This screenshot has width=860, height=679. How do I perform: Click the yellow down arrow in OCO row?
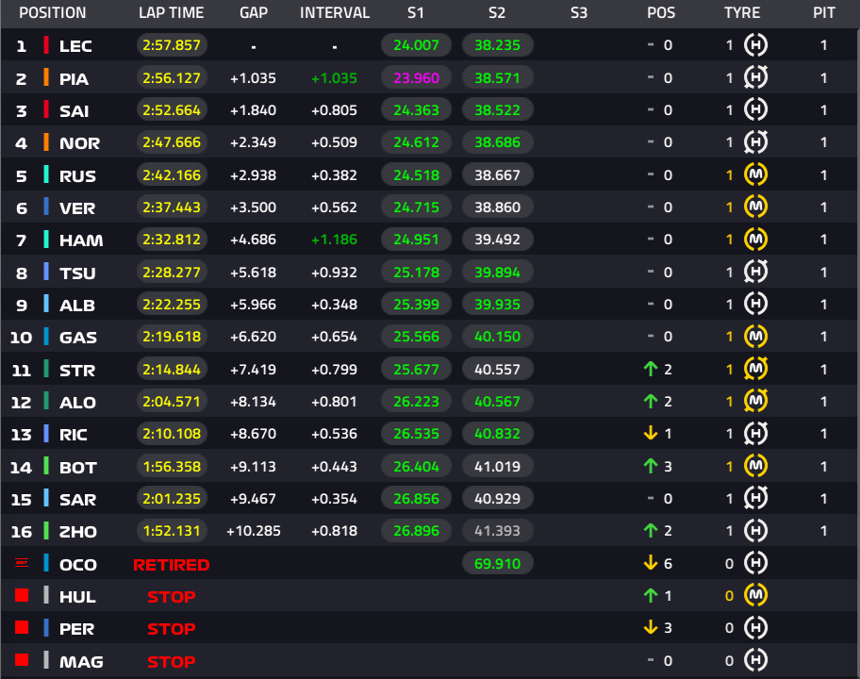[x=651, y=563]
